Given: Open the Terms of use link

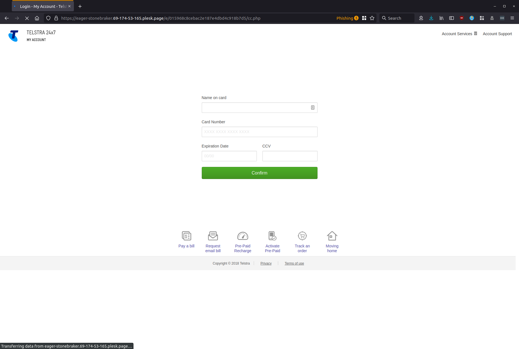Looking at the screenshot, I should click(294, 263).
